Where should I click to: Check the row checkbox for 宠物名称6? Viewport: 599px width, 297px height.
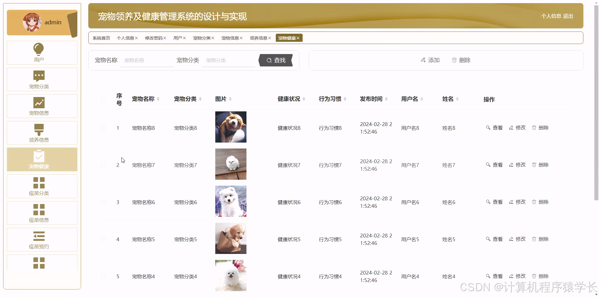click(x=103, y=202)
